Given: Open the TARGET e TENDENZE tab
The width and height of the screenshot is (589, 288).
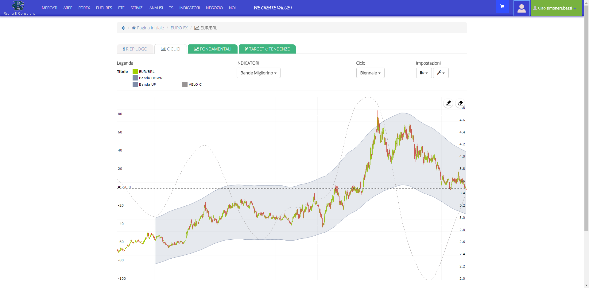Looking at the screenshot, I should tap(267, 49).
